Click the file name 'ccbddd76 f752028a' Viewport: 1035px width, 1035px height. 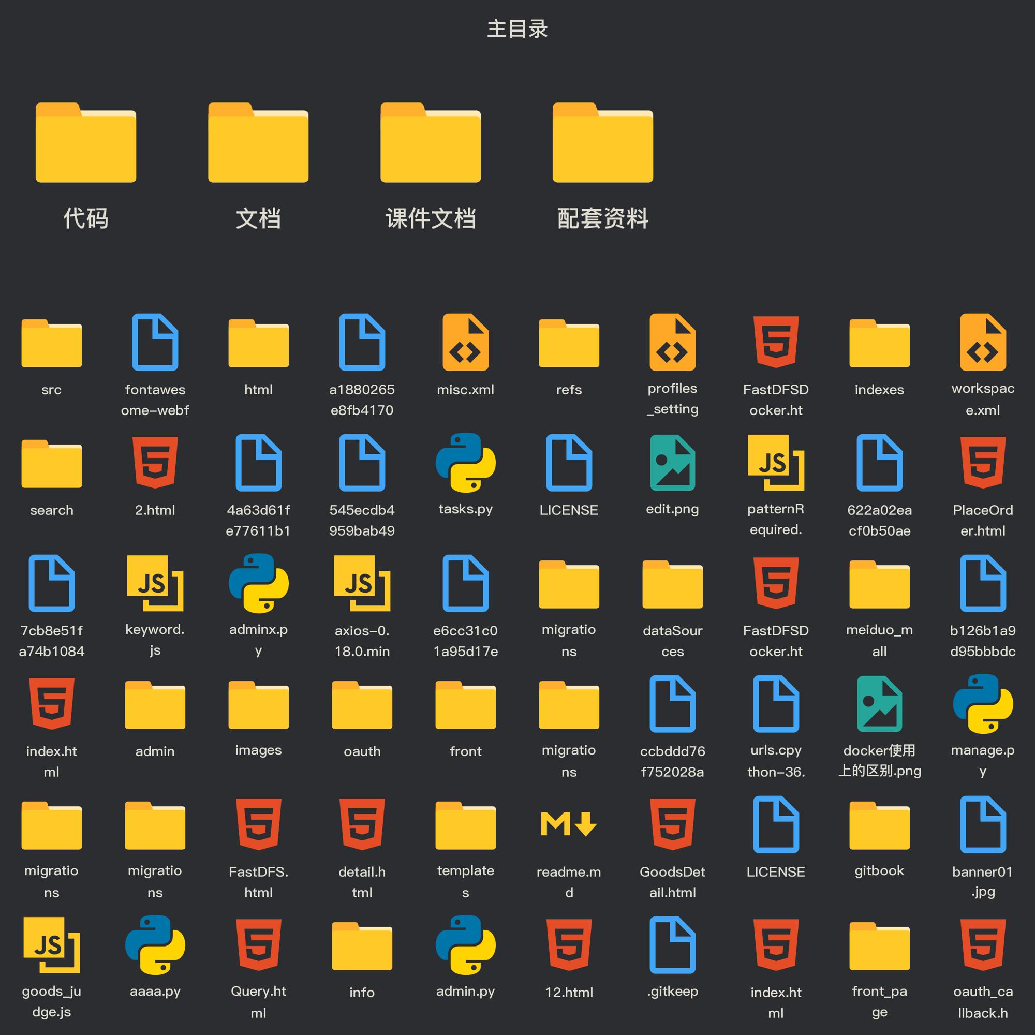click(x=672, y=761)
